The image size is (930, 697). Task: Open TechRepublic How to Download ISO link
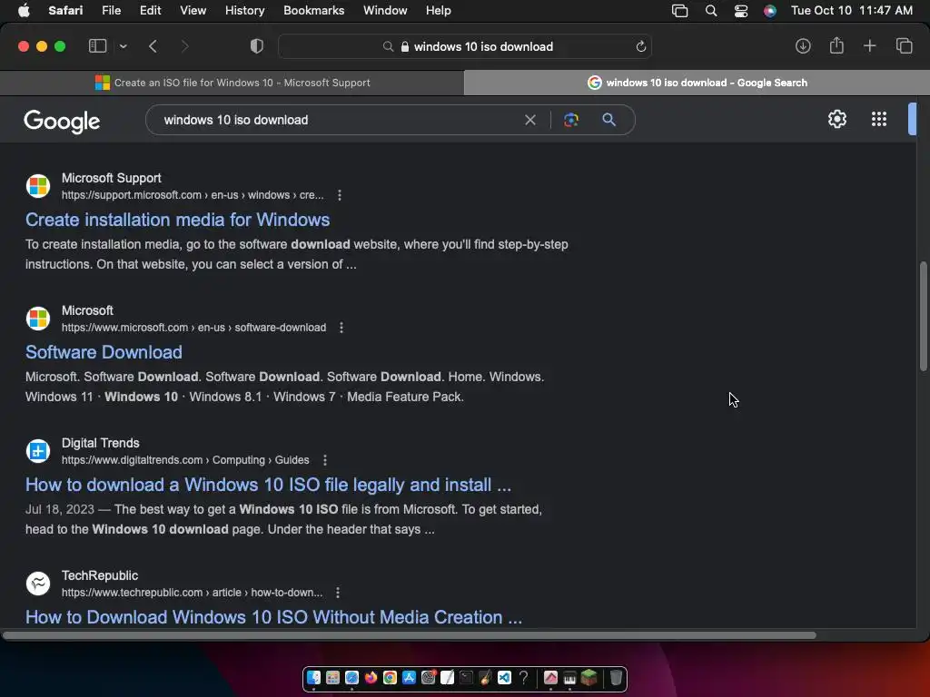coord(273,617)
